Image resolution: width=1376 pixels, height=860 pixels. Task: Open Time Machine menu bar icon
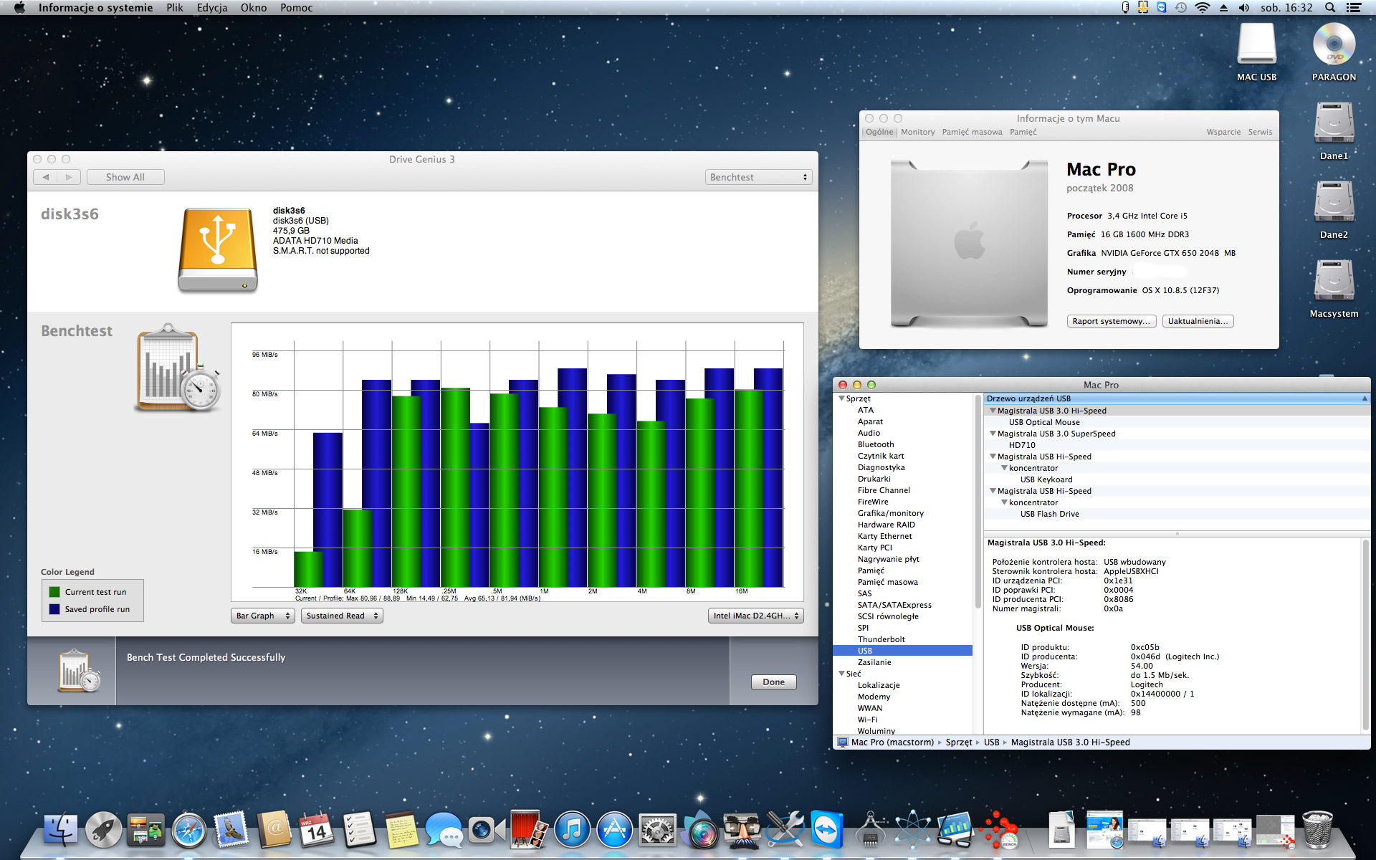tap(1181, 8)
